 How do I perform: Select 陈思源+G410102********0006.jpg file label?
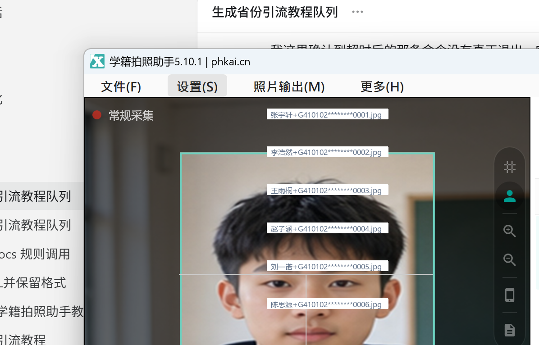327,304
